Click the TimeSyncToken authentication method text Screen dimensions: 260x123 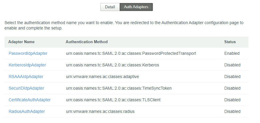[119, 88]
